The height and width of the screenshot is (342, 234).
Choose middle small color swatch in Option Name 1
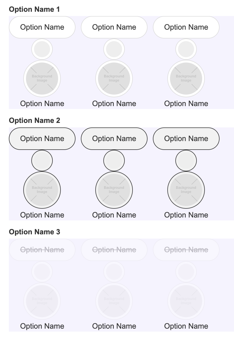(x=114, y=49)
